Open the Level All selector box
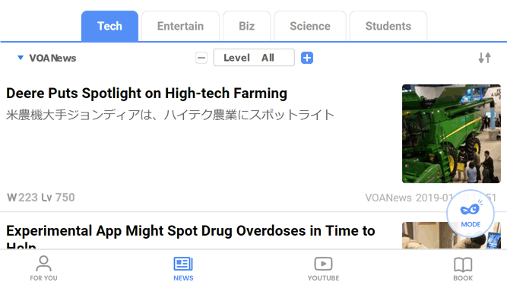The height and width of the screenshot is (285, 507). tap(254, 58)
